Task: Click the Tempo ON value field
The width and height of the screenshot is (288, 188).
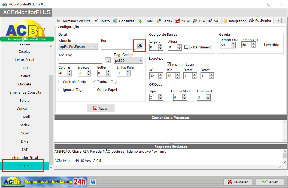Action: (226, 45)
